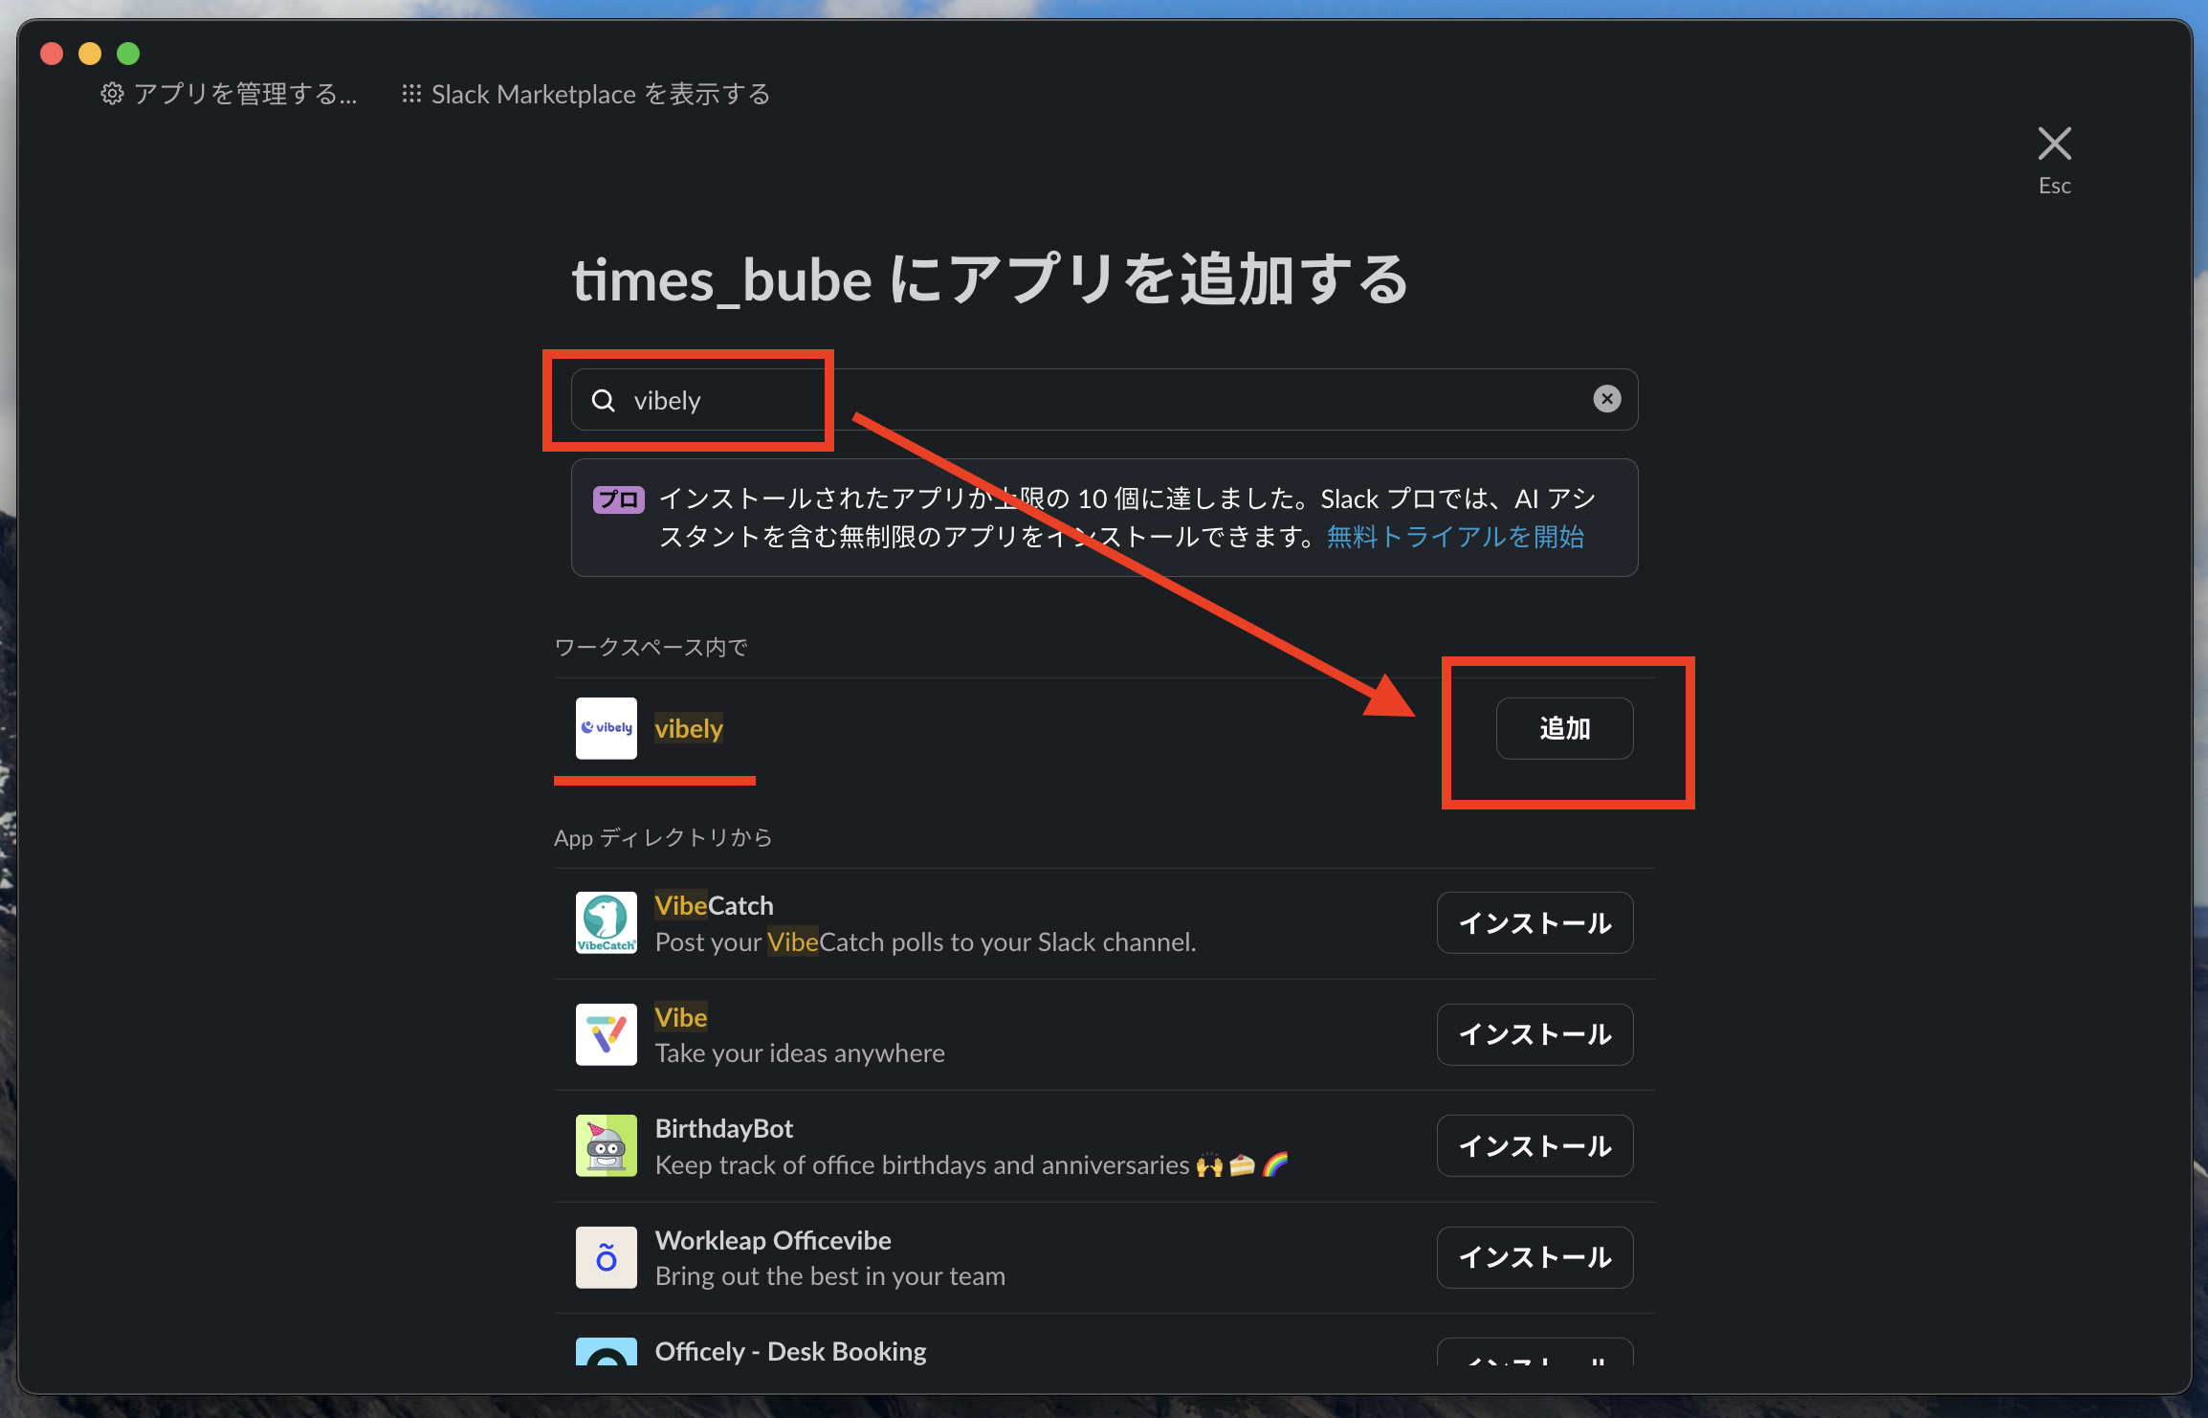Click the Post your VibeCatch polls description

click(926, 942)
